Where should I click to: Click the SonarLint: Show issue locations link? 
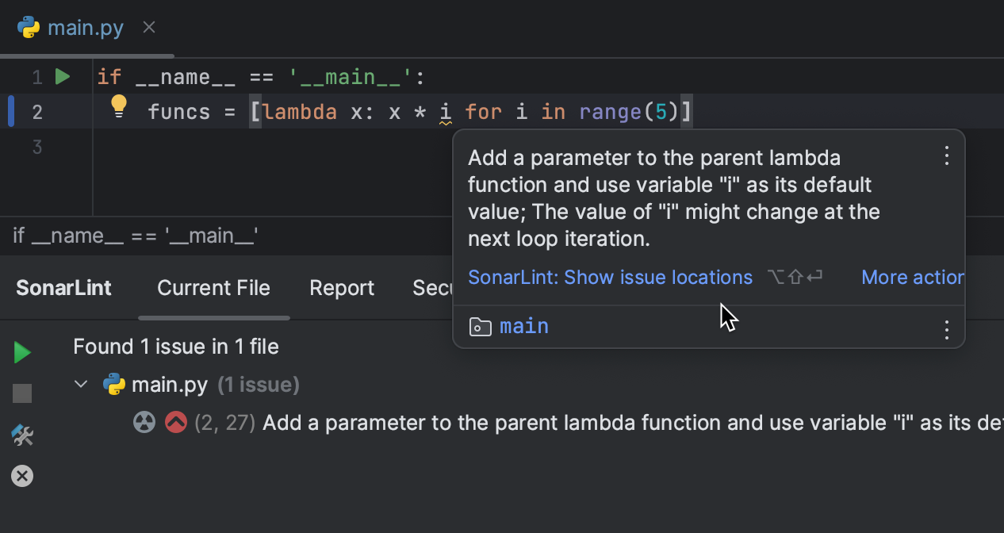point(610,278)
